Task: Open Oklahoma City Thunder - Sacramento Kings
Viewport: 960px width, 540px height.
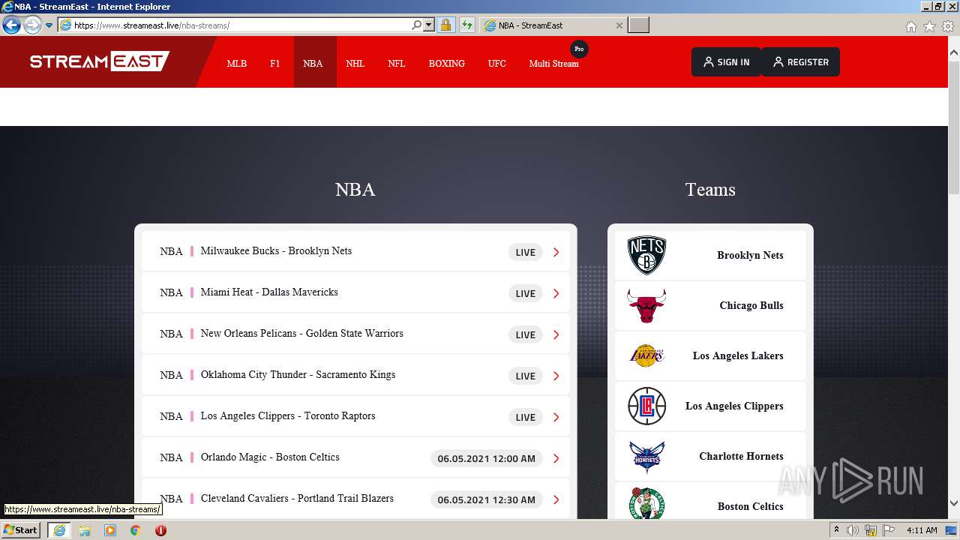Action: (355, 375)
